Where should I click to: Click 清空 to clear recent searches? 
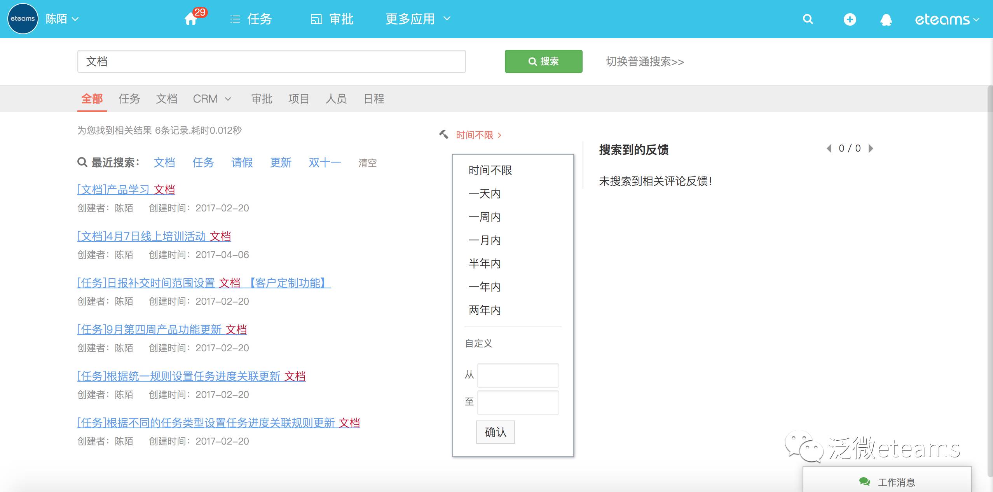pyautogui.click(x=367, y=163)
